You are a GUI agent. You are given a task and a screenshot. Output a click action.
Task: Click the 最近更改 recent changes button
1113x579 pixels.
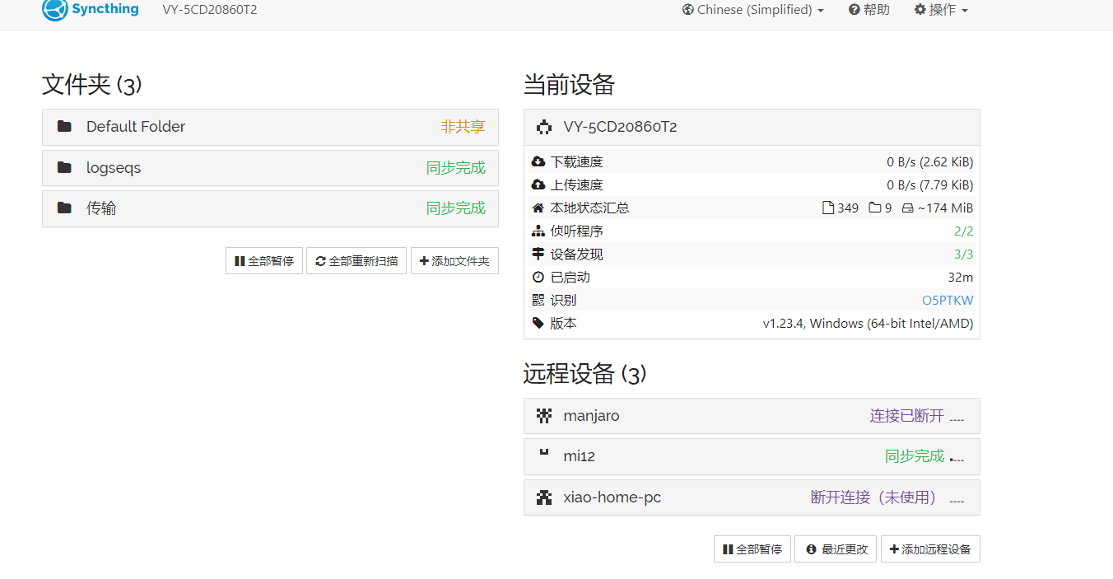pos(836,549)
